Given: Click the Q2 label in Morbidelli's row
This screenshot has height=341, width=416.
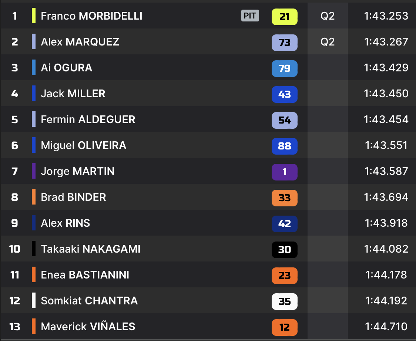Looking at the screenshot, I should [328, 16].
